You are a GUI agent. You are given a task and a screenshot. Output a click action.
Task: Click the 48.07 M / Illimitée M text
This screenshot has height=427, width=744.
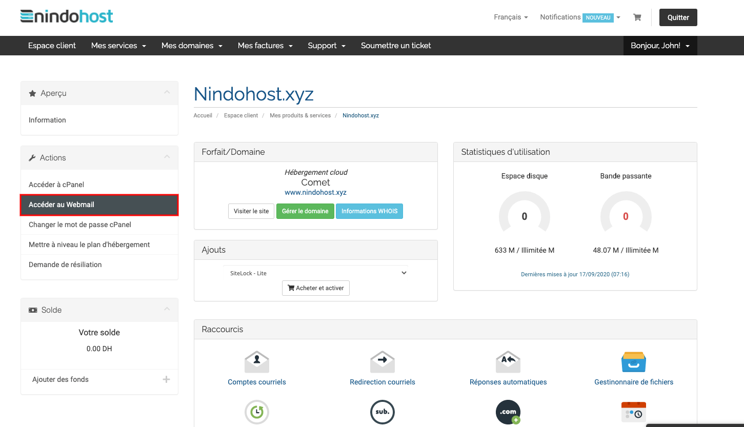(x=626, y=250)
